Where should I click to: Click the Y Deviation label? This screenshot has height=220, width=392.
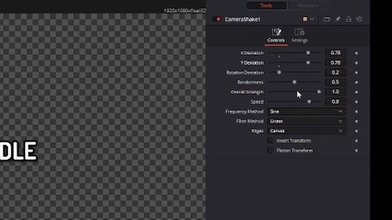click(252, 62)
